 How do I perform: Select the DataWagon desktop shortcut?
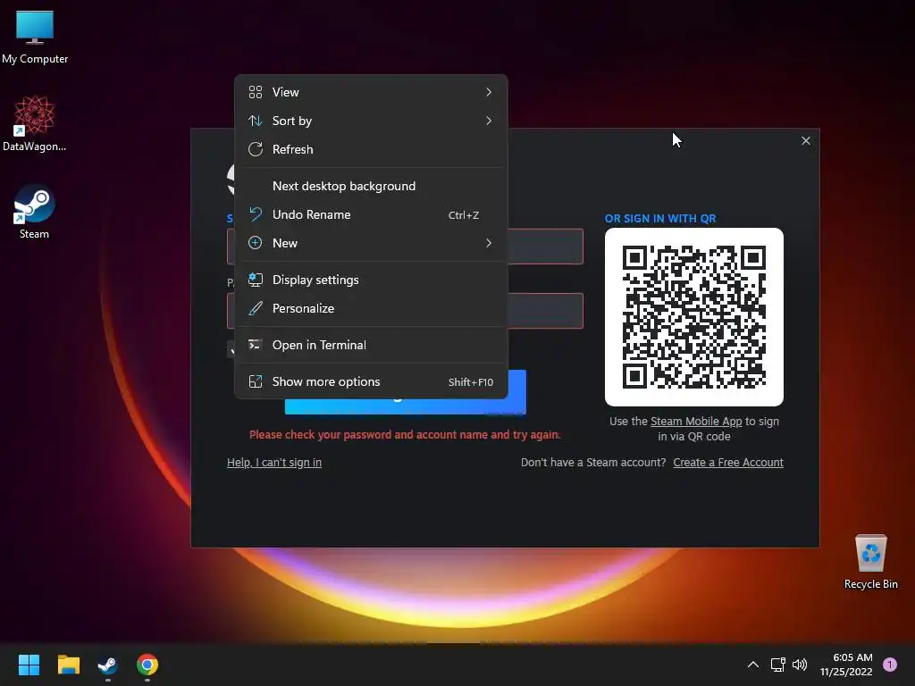(x=35, y=123)
